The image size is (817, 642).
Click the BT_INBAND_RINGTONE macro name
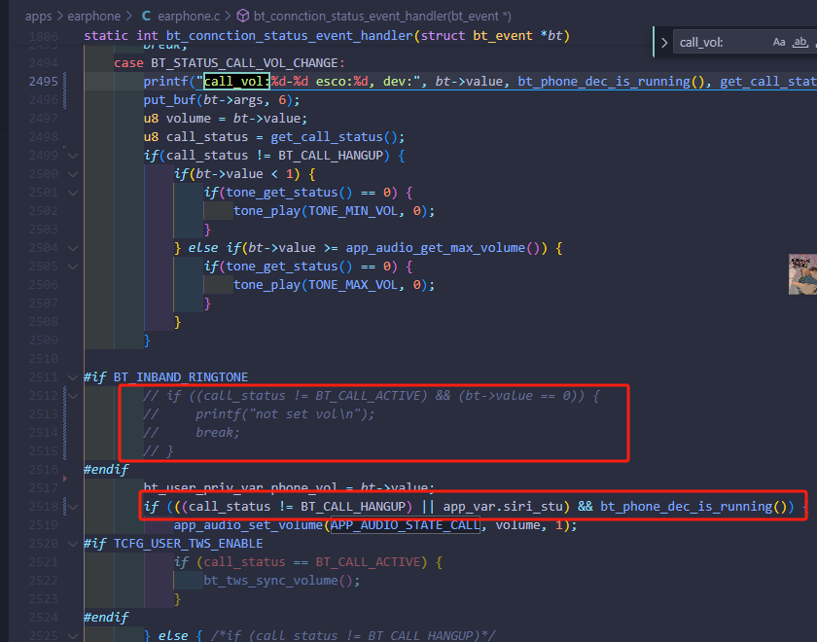(181, 377)
